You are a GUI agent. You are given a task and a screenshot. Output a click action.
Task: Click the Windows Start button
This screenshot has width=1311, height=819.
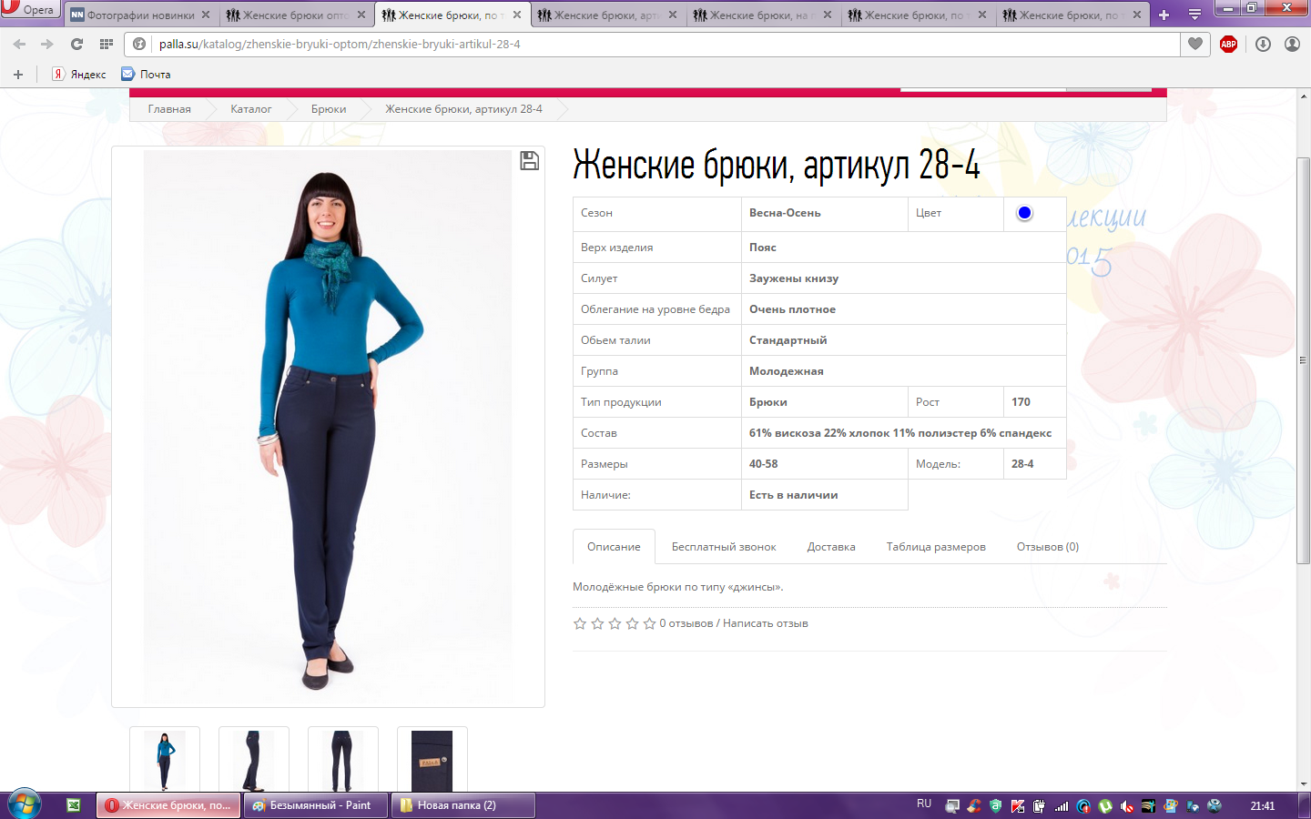point(25,805)
